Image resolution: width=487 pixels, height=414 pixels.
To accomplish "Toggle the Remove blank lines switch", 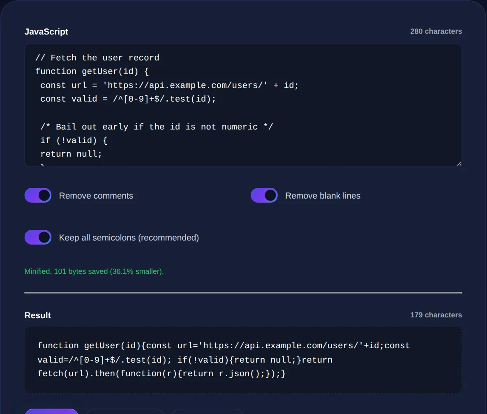I will tap(264, 195).
